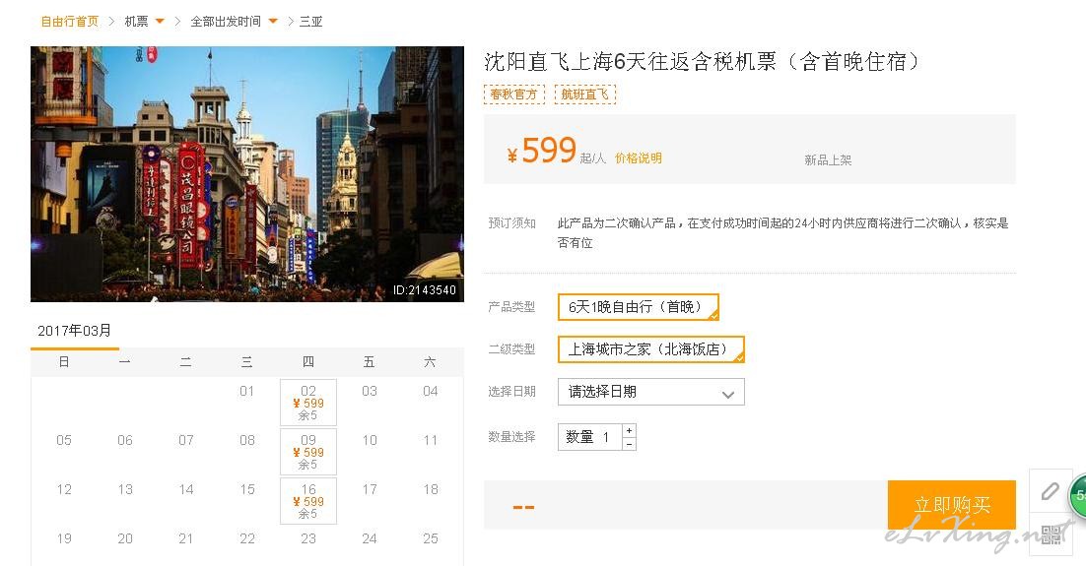The image size is (1086, 566).
Task: Click the Shanghai street product photo
Action: (247, 173)
